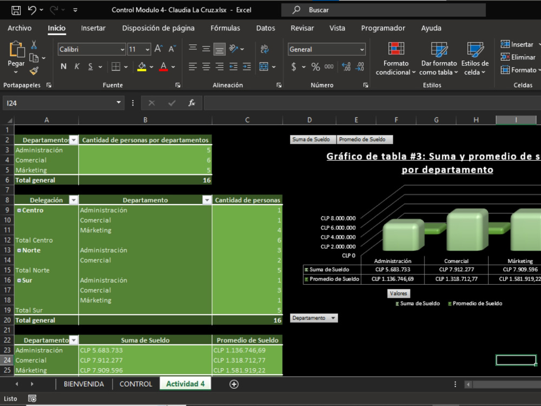
Task: Merge and center cells
Action: (264, 67)
